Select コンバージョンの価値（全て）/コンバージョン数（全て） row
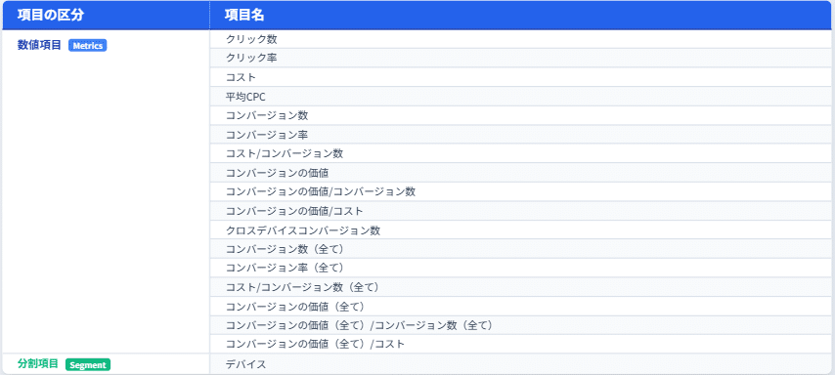 pyautogui.click(x=520, y=325)
